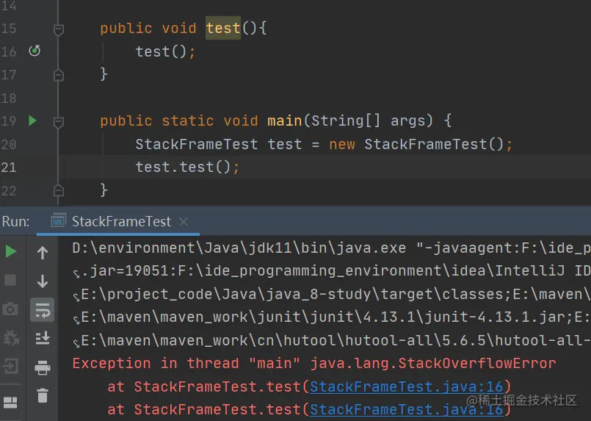
Task: Click the Run: panel label
Action: tap(15, 221)
